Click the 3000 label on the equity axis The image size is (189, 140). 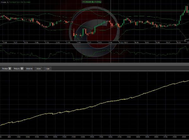pos(110,137)
